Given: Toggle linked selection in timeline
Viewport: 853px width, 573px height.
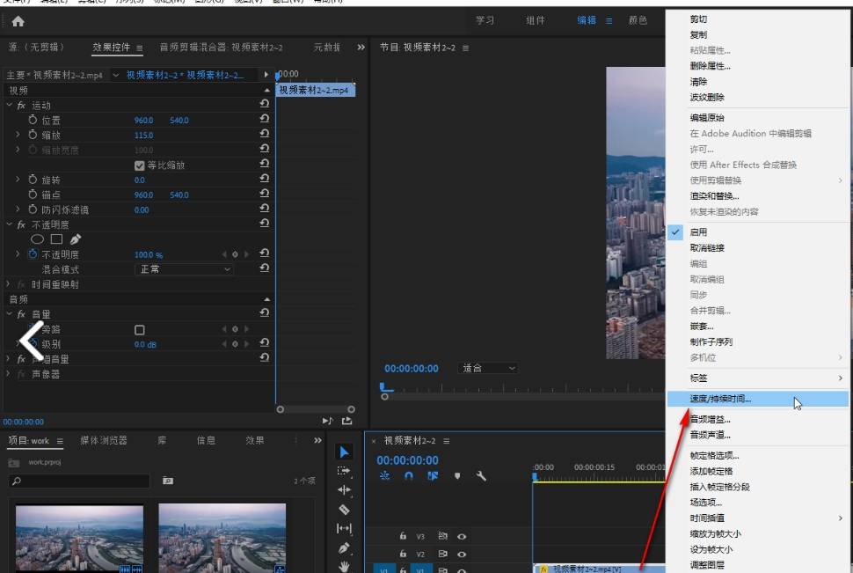Looking at the screenshot, I should point(433,476).
